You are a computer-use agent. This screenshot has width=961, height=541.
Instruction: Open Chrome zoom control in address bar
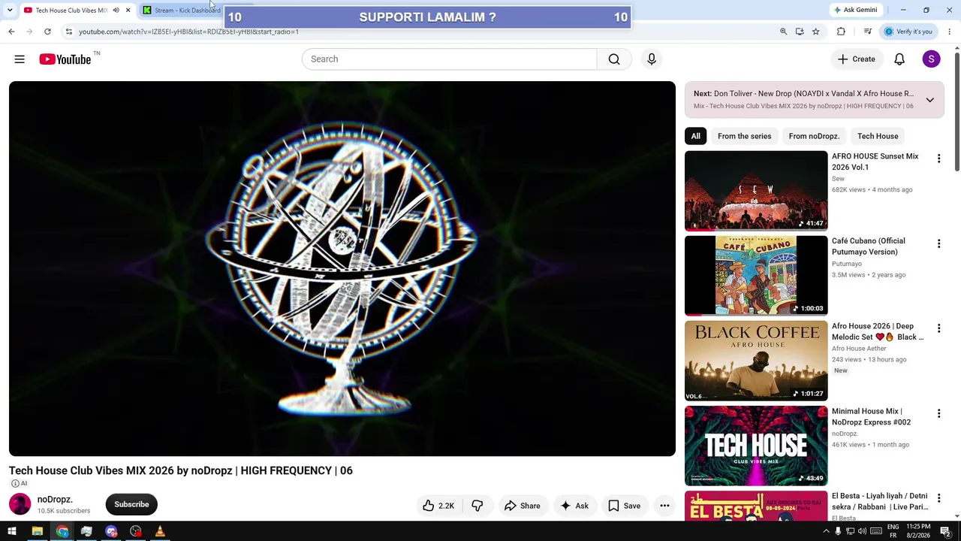tap(783, 32)
